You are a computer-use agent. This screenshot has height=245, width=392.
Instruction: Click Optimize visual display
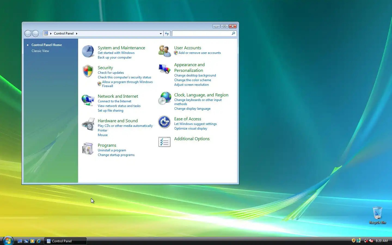(x=191, y=128)
